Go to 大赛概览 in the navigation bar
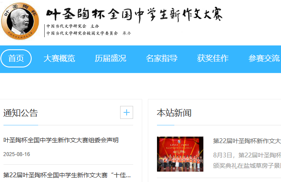The height and width of the screenshot is (182, 281). pos(59,58)
